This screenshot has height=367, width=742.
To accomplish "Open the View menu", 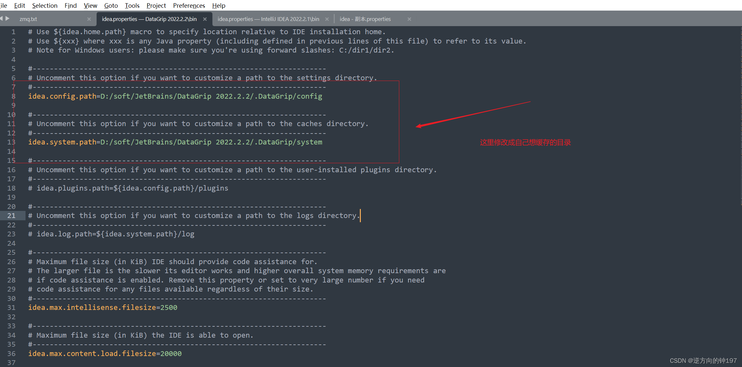I will [x=90, y=5].
